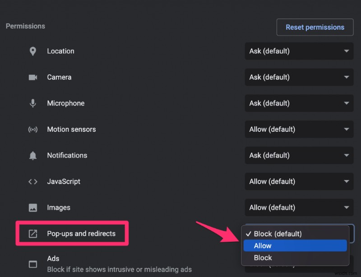Screen dimensions: 361x277
Task: Click the JavaScript code brackets icon
Action: tap(32, 181)
